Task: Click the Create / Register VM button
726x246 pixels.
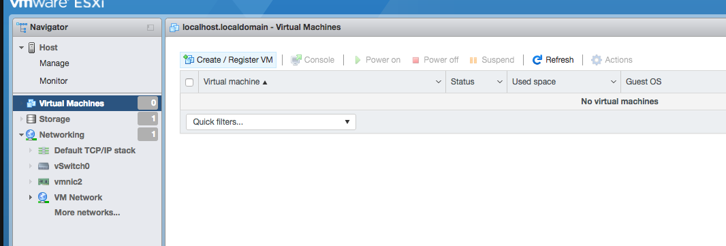Action: pos(228,60)
